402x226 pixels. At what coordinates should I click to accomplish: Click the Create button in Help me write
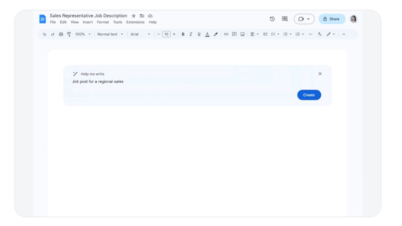click(x=309, y=95)
